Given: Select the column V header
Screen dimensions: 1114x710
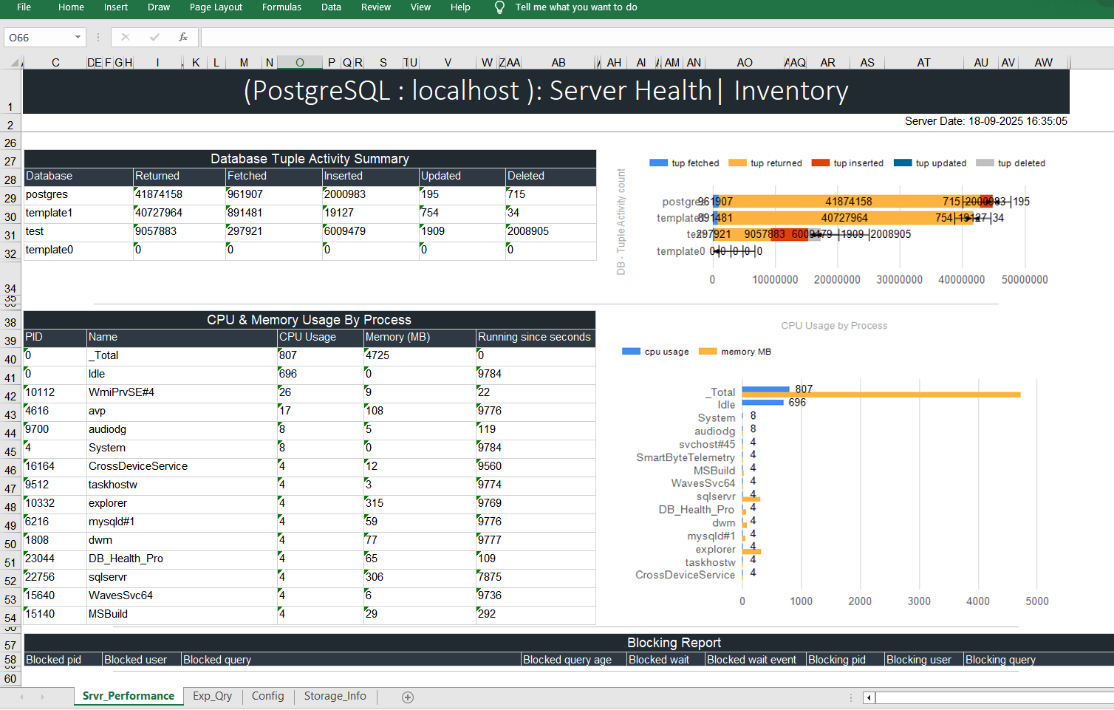Looking at the screenshot, I should 448,63.
